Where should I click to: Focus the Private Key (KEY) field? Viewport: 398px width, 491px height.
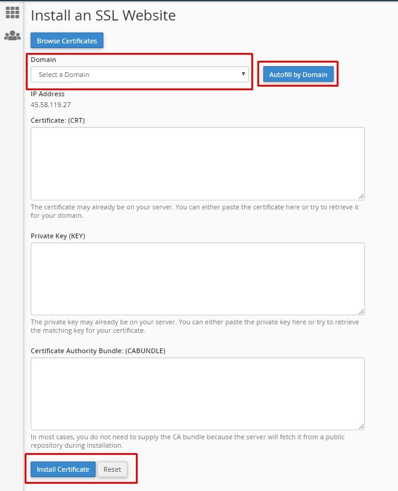tap(197, 278)
